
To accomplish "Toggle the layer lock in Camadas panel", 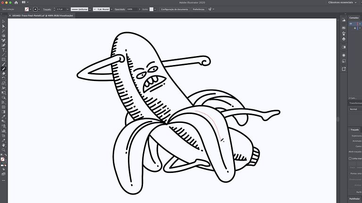I will [354, 28].
